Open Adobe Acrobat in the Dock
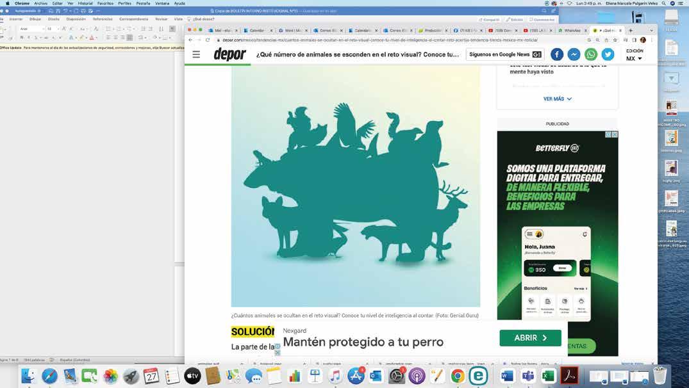Screen dimensions: 689x388 [570, 376]
